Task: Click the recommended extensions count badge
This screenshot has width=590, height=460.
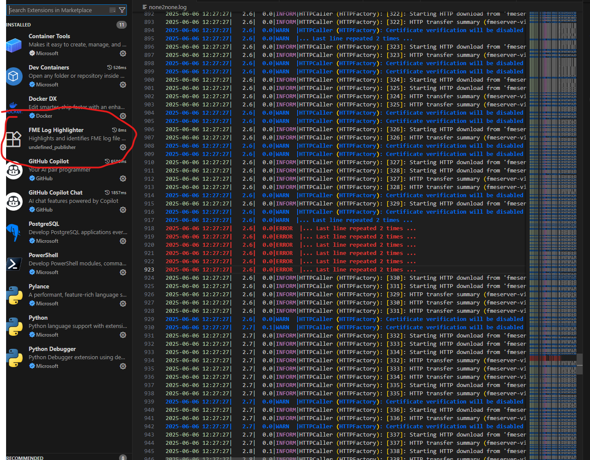Action: click(123, 458)
